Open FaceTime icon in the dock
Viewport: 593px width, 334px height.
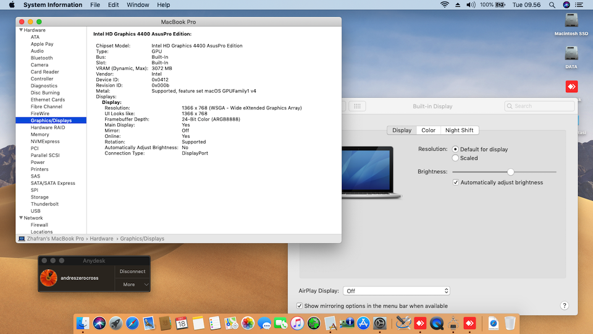tap(280, 323)
